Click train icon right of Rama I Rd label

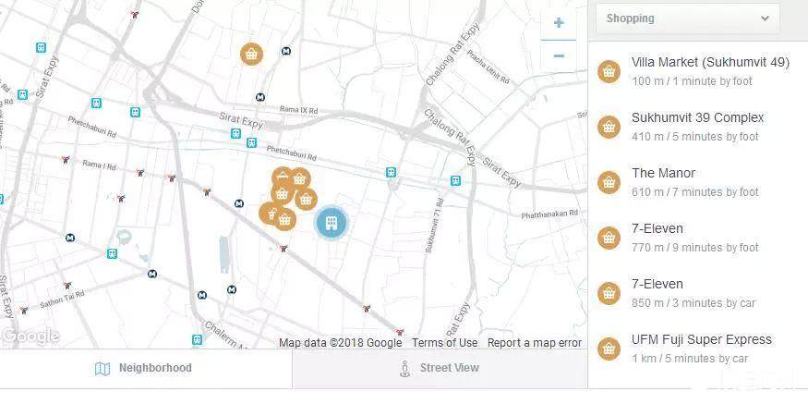(x=140, y=172)
